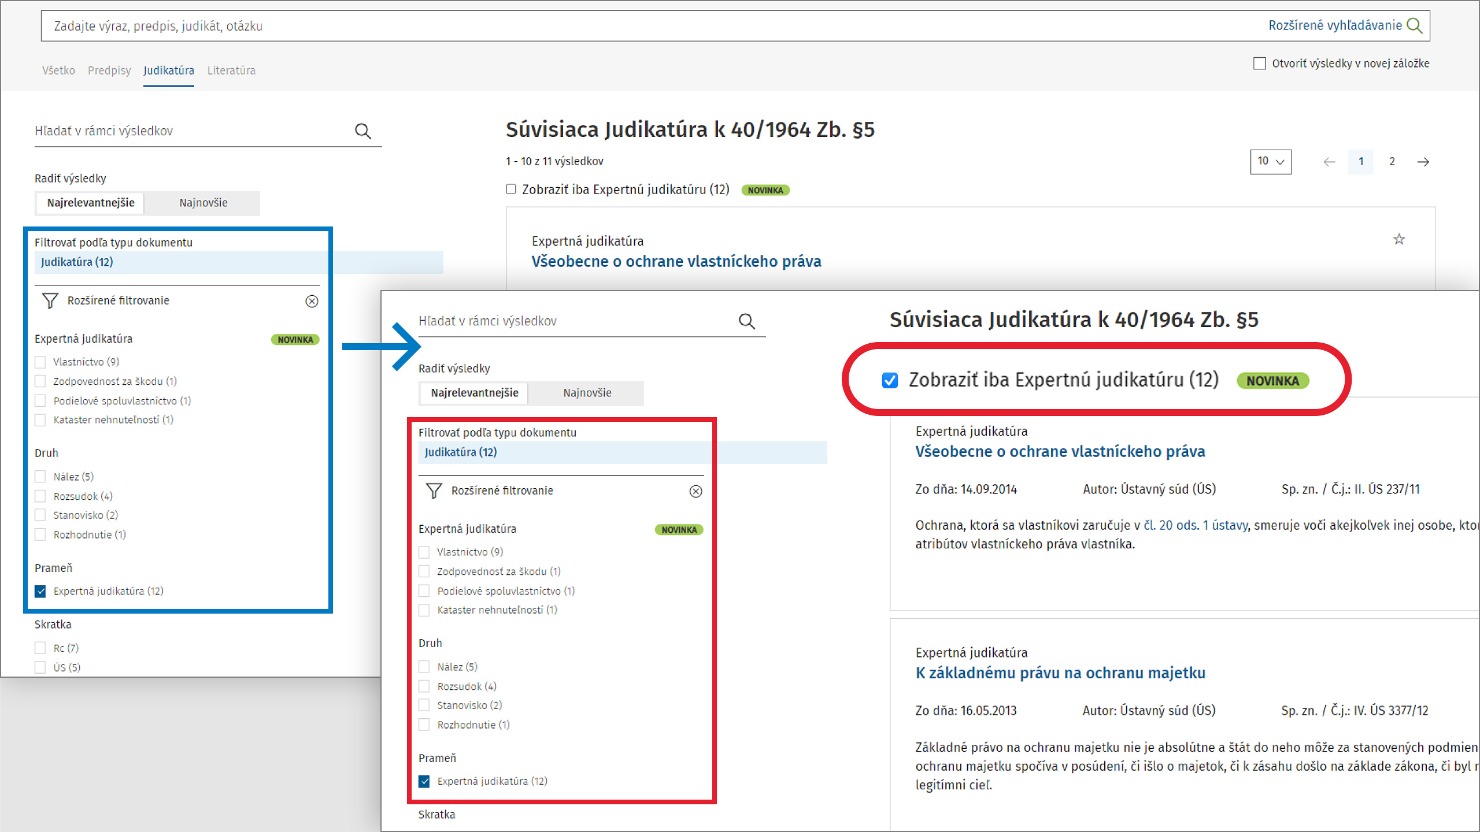The height and width of the screenshot is (832, 1480).
Task: Switch to the Literatúra tab
Action: tap(231, 70)
